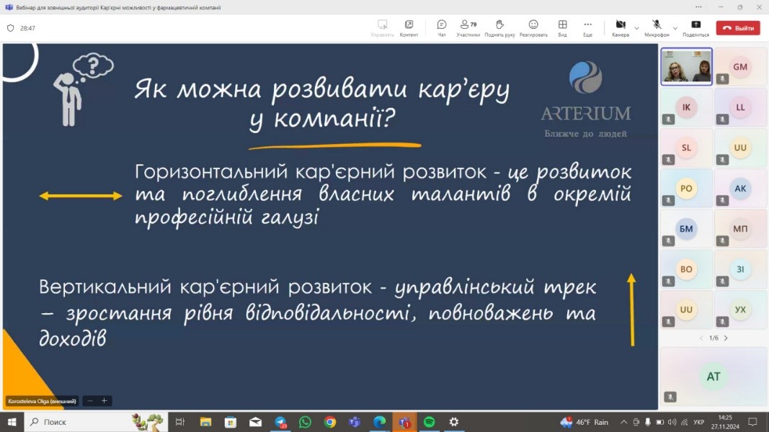Viewport: 769px width, 432px height.
Task: Raise hand with Поднять руку
Action: coord(499,28)
